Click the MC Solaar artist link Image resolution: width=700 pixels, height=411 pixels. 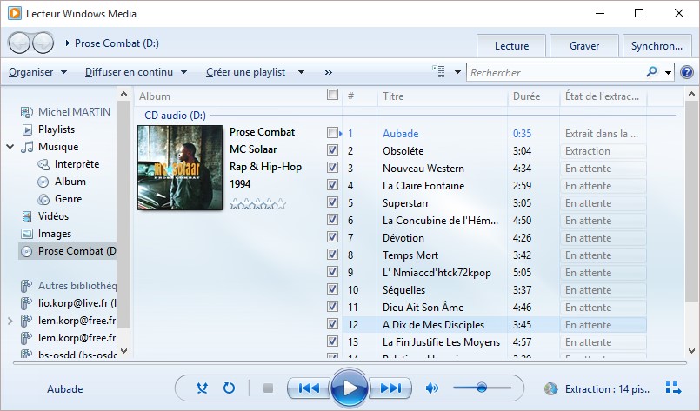(x=253, y=149)
